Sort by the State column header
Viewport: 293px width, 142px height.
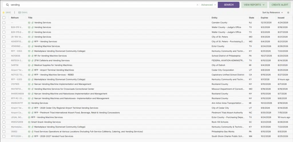[252, 18]
